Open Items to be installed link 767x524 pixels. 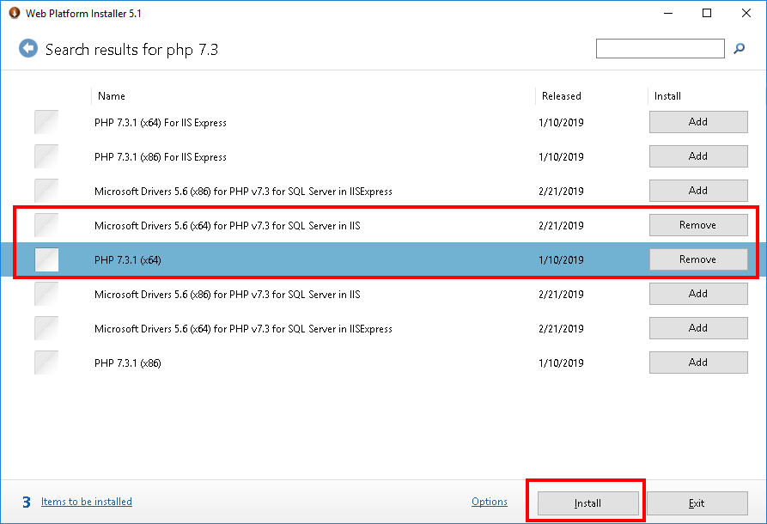click(x=87, y=502)
